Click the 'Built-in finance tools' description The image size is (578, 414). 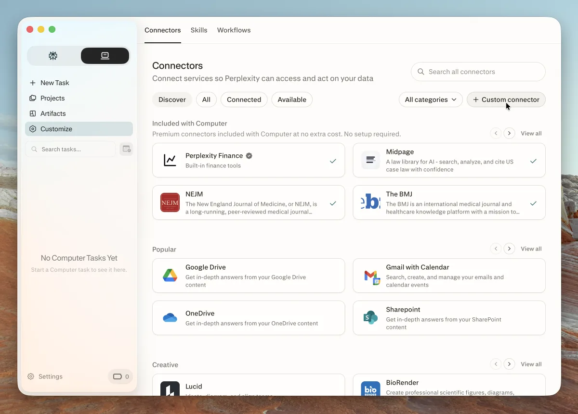tap(213, 165)
